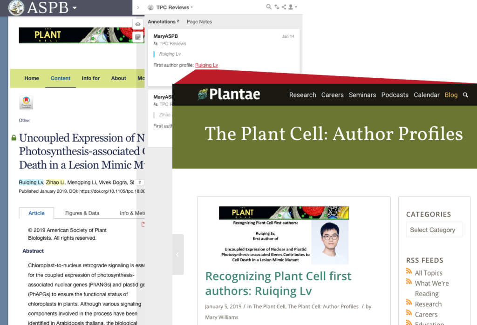Switch to the Annotations tab
477x325 pixels.
tap(164, 21)
